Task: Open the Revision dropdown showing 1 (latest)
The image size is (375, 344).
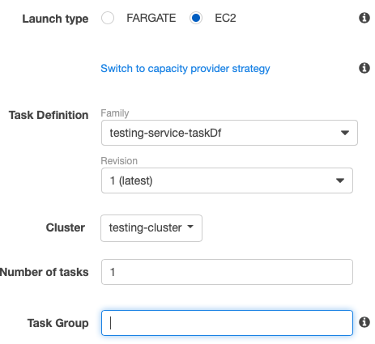Action: pos(227,180)
